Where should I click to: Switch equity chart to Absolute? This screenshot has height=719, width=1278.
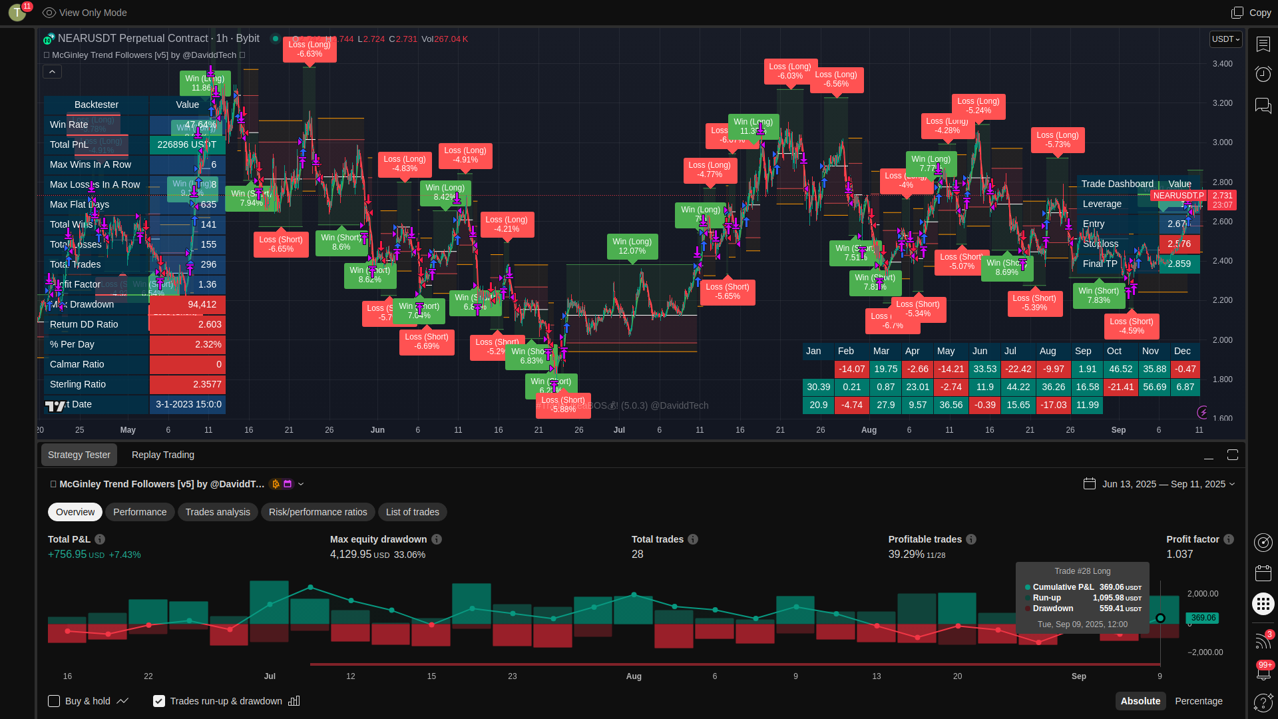click(x=1140, y=701)
